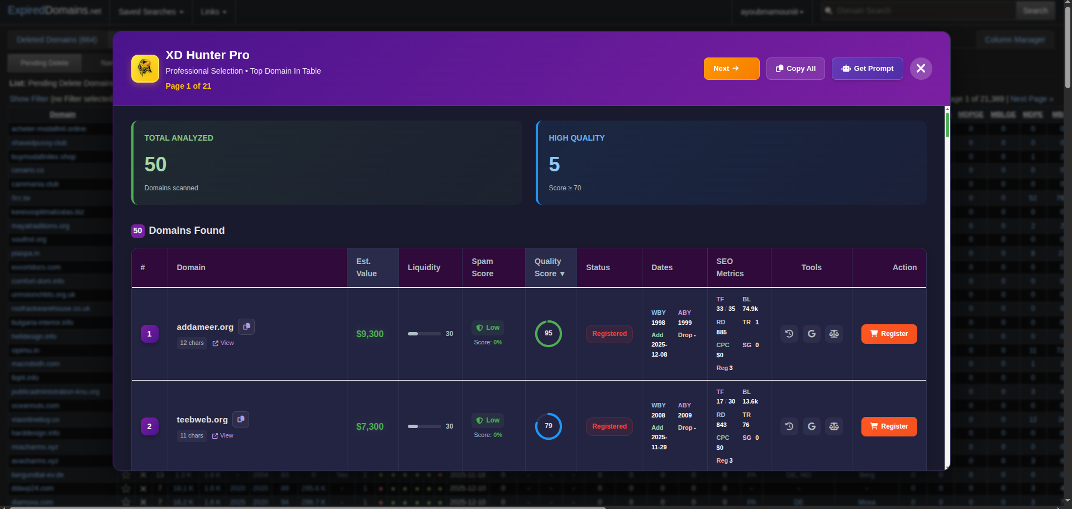Select the trademark scales icon for teebweb.org
Screen dimensions: 1072x509
(833, 426)
